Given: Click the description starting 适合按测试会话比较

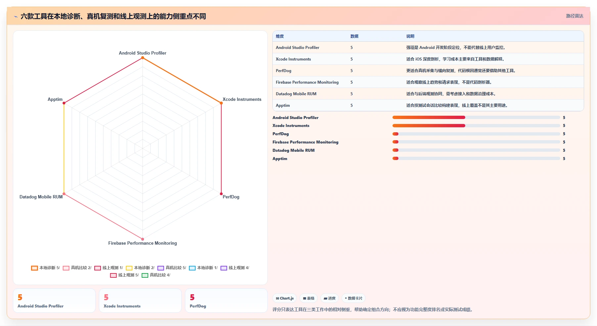Looking at the screenshot, I should [x=457, y=105].
